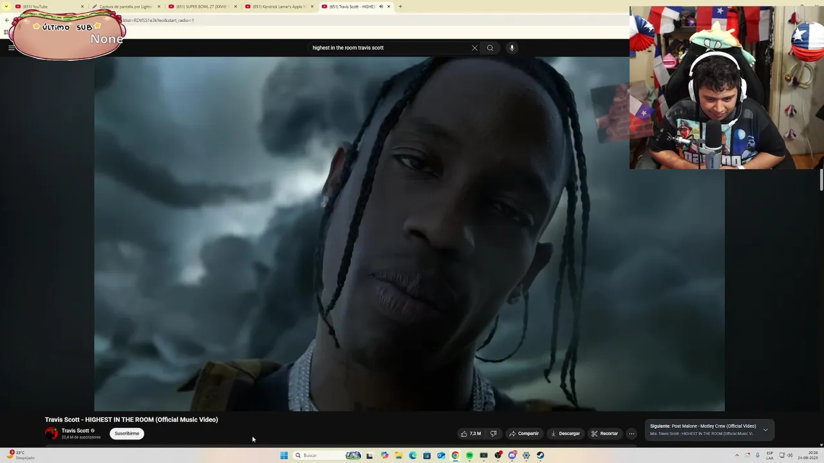
Task: Open the Settings gear taskbar icon
Action: pyautogui.click(x=526, y=455)
